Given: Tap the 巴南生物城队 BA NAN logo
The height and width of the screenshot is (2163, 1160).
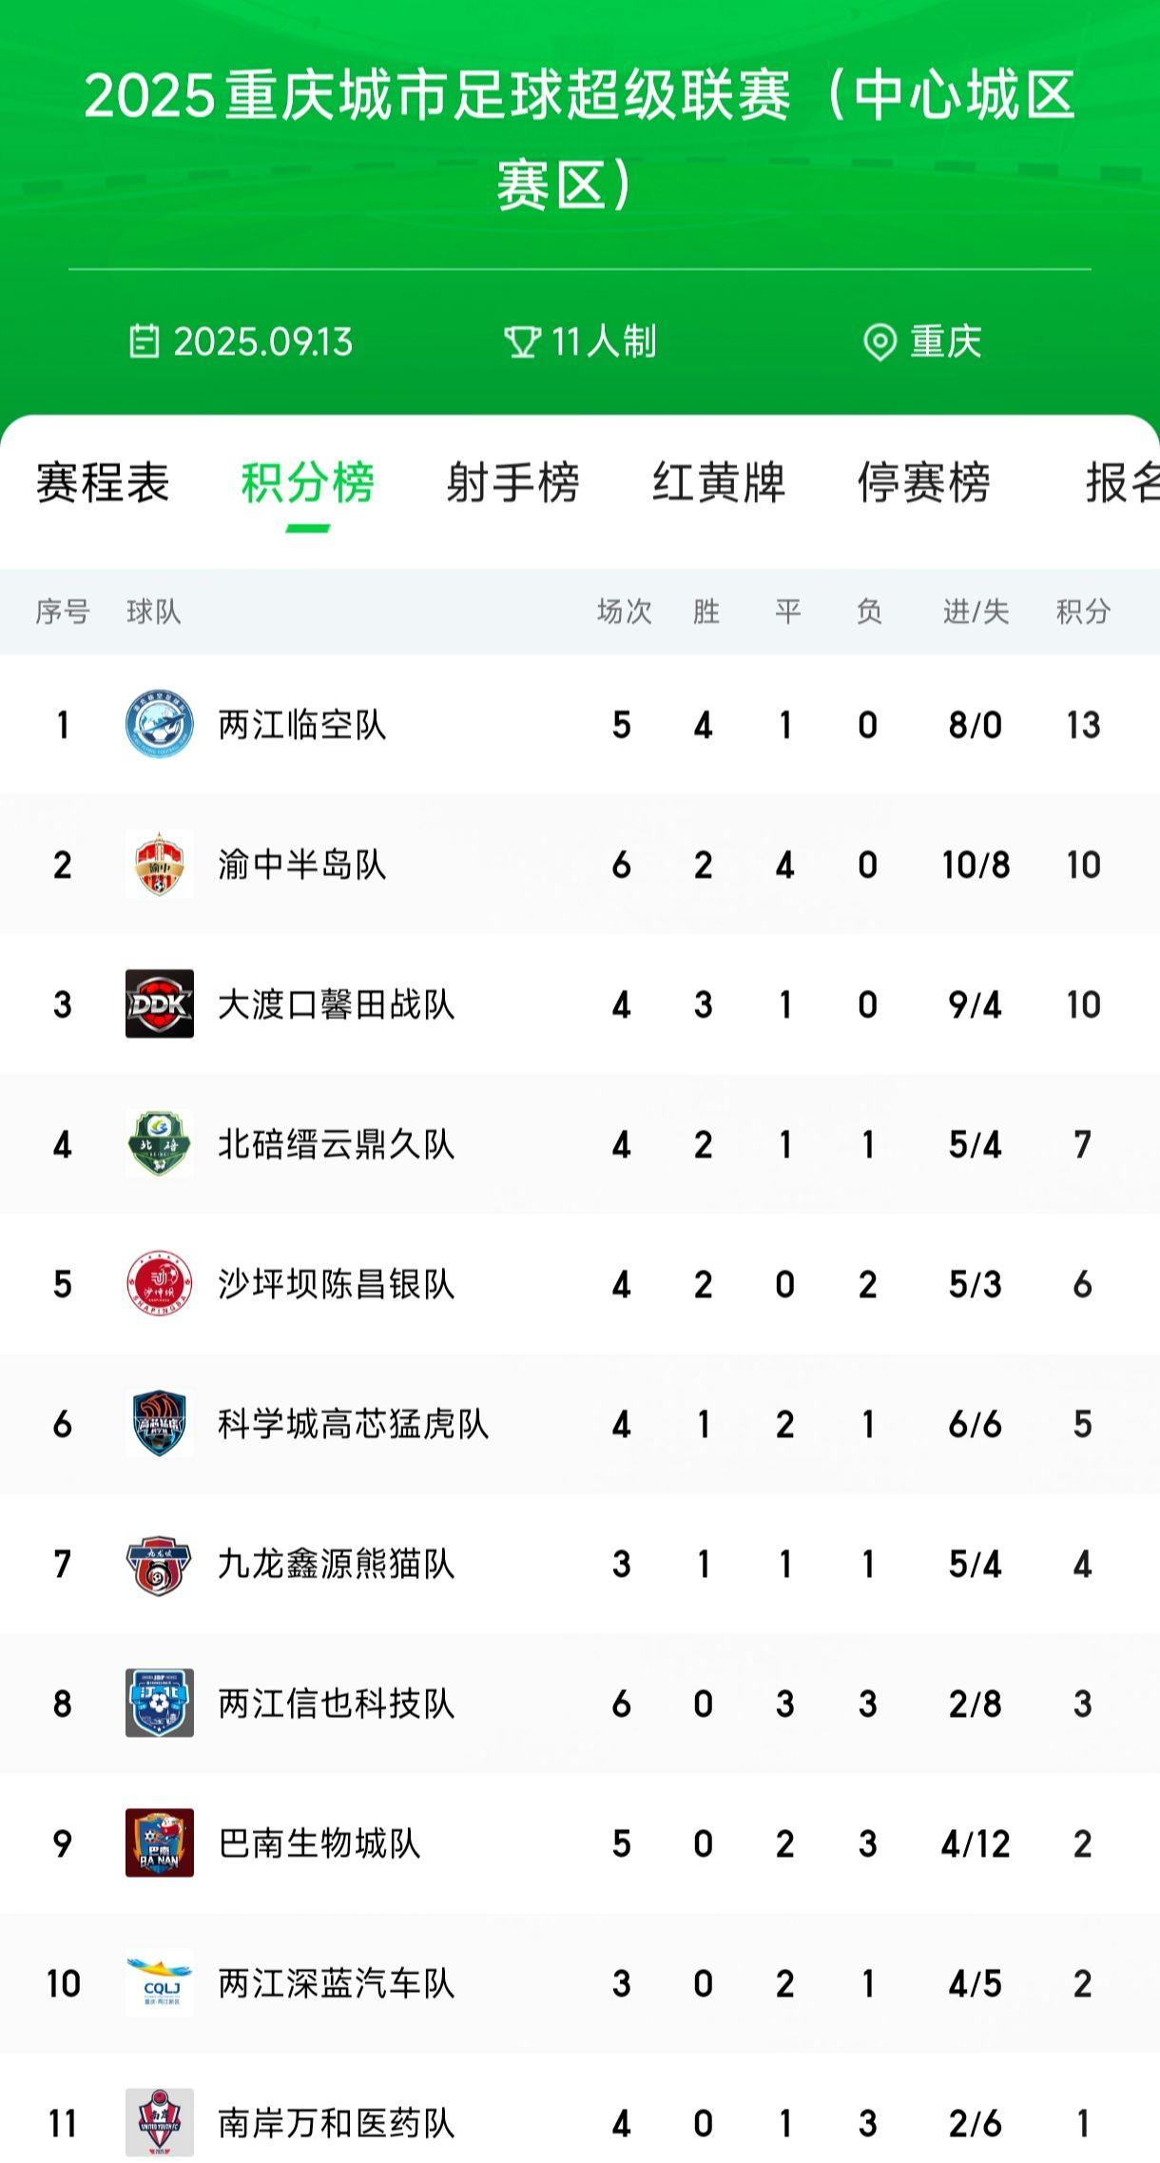Looking at the screenshot, I should pos(160,1843).
